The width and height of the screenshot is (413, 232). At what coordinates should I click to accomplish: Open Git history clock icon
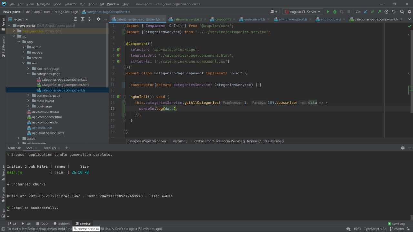click(386, 12)
